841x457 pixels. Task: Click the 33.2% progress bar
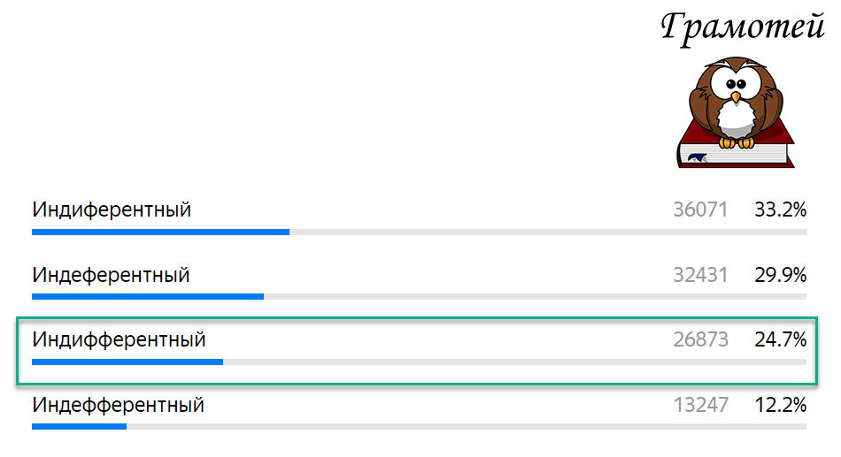pos(419,232)
